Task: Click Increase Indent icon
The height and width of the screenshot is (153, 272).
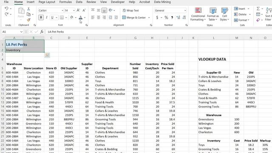Action: coord(116,17)
